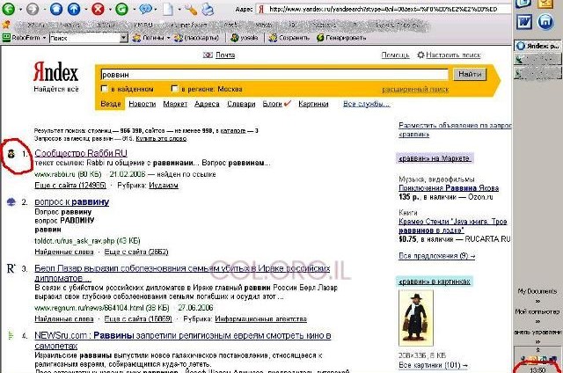
Task: Open the Word icon in sidebar
Action: [524, 22]
